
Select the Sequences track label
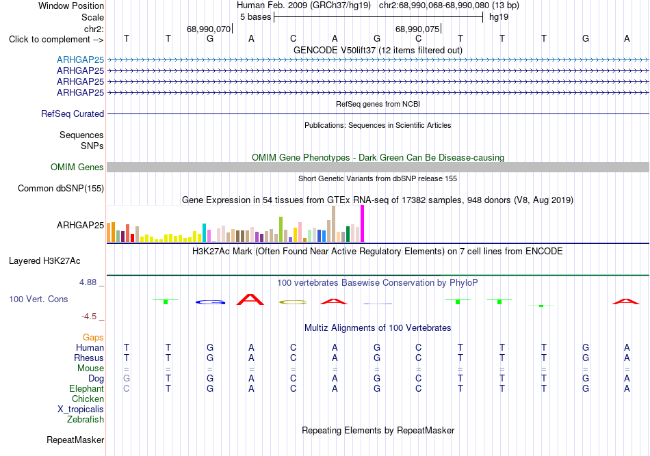pos(81,135)
